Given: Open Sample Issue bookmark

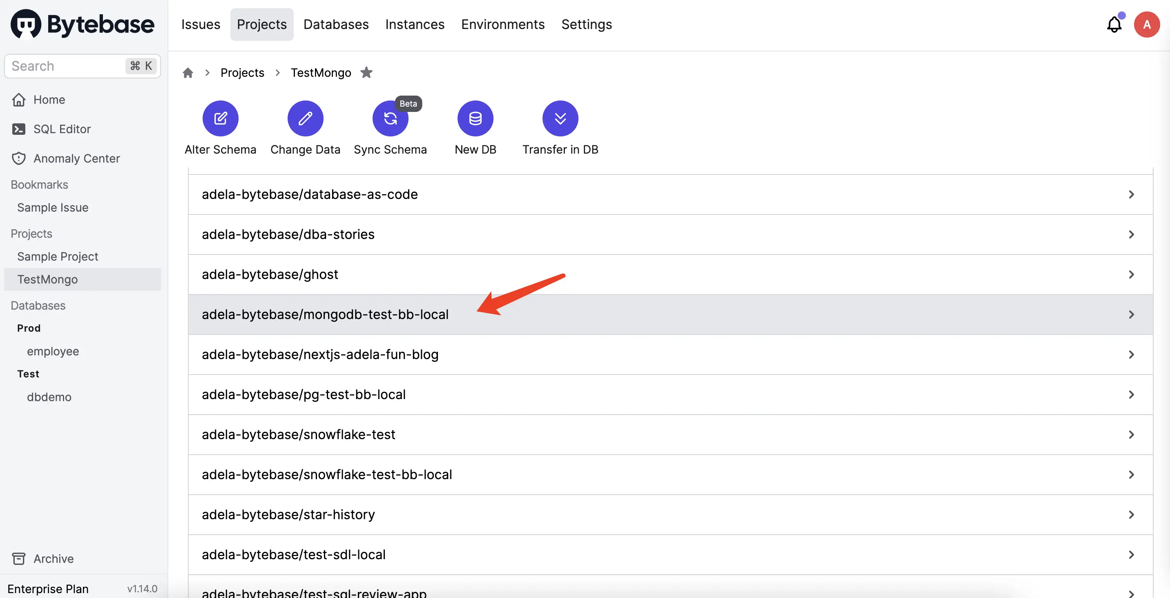Looking at the screenshot, I should (x=53, y=208).
